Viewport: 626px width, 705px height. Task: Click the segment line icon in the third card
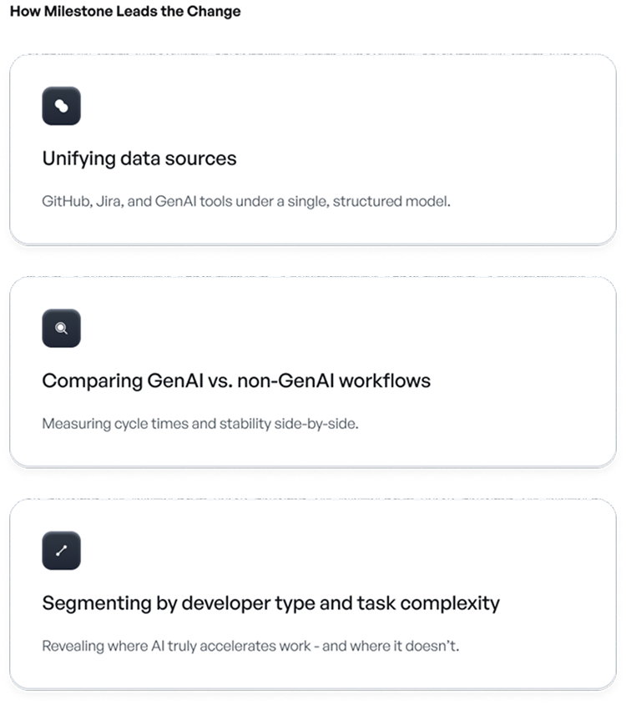click(61, 551)
